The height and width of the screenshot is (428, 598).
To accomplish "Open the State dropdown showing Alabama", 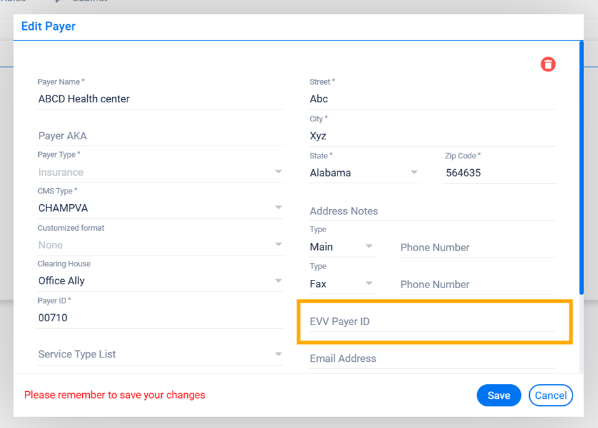I will 414,172.
